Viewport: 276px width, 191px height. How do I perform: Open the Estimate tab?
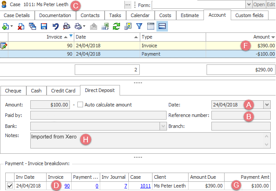coord(190,15)
